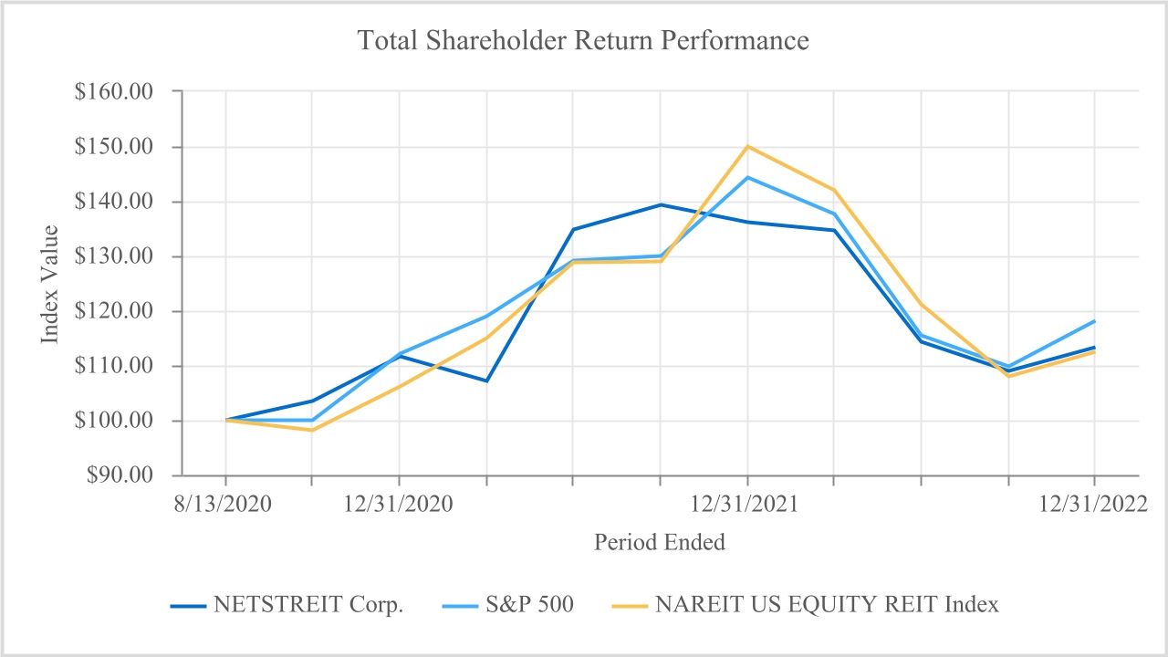
Task: Click the Period Ended axis title
Action: pyautogui.click(x=660, y=542)
